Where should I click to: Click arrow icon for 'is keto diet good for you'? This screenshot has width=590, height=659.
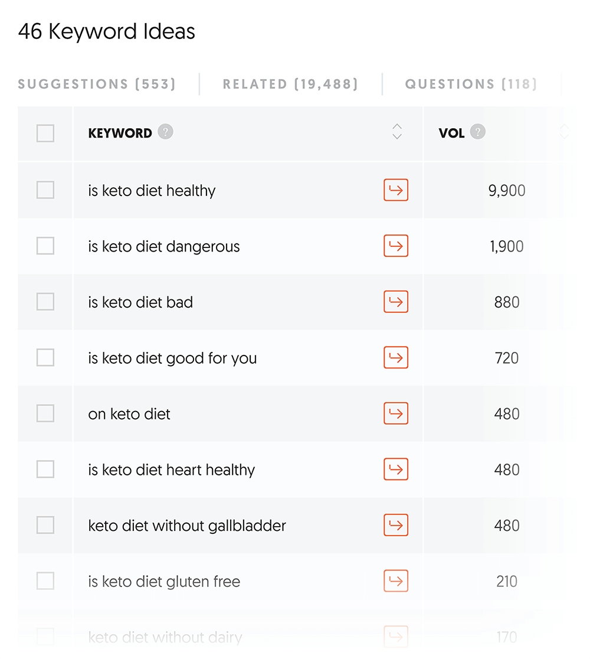coord(396,357)
